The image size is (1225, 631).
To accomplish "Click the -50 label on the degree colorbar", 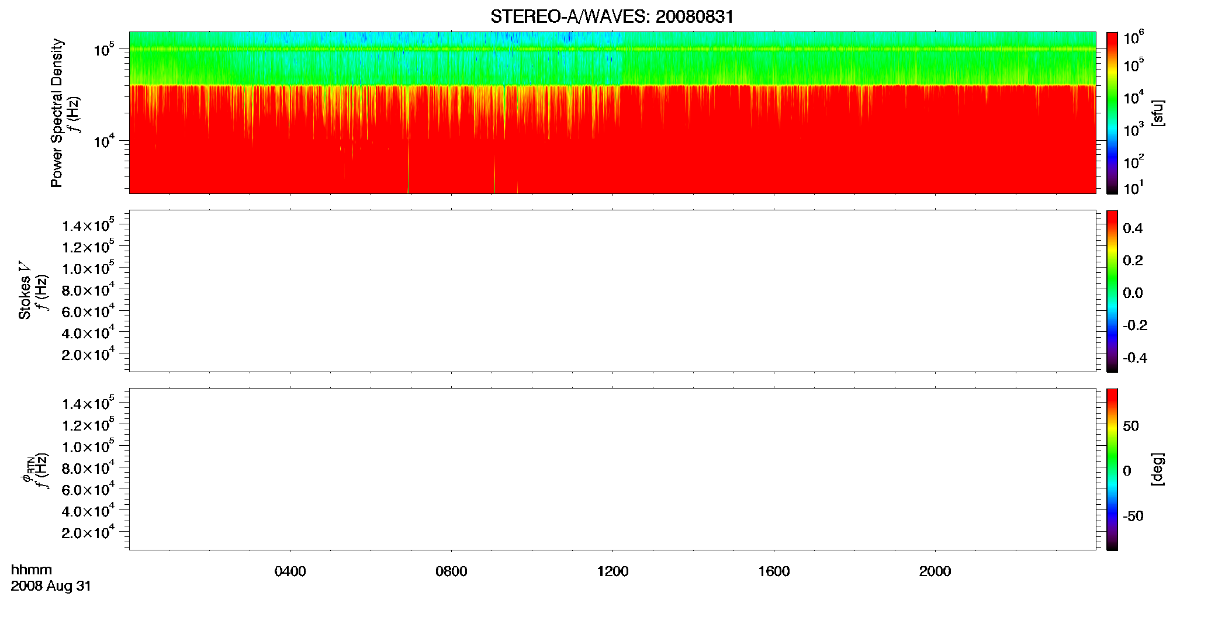I will (1133, 516).
